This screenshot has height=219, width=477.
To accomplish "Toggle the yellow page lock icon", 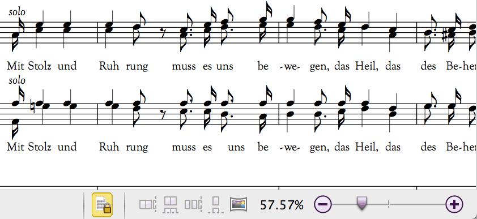I will pos(102,205).
